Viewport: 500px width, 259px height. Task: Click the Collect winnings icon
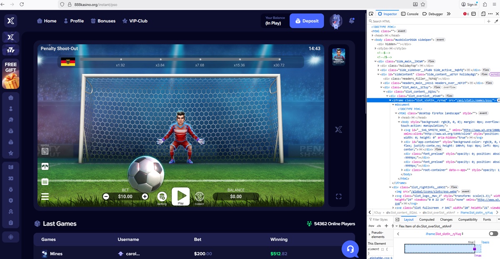click(x=199, y=197)
